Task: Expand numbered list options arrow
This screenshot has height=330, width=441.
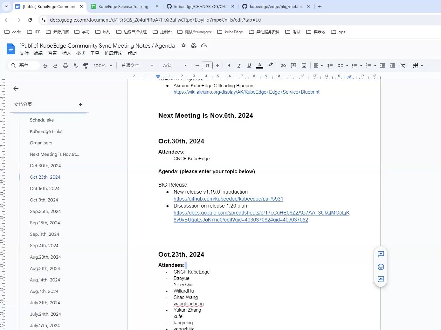Action: [375, 66]
